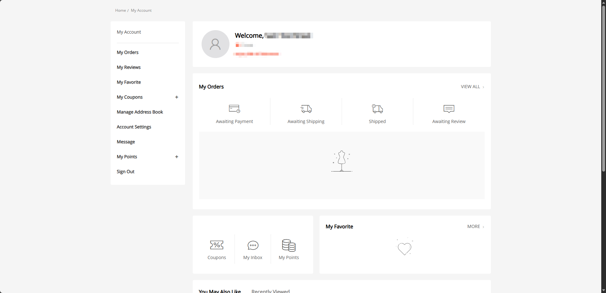
Task: Switch to Recently Viewed tab
Action: [270, 291]
